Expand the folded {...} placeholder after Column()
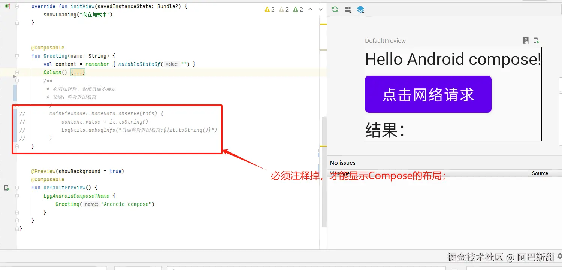The height and width of the screenshot is (270, 562). tap(78, 72)
